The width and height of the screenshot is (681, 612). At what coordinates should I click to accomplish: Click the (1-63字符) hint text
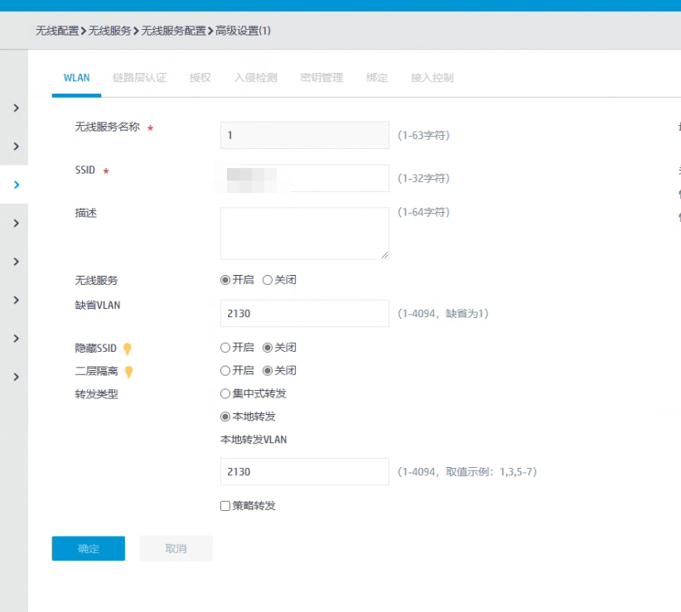423,136
